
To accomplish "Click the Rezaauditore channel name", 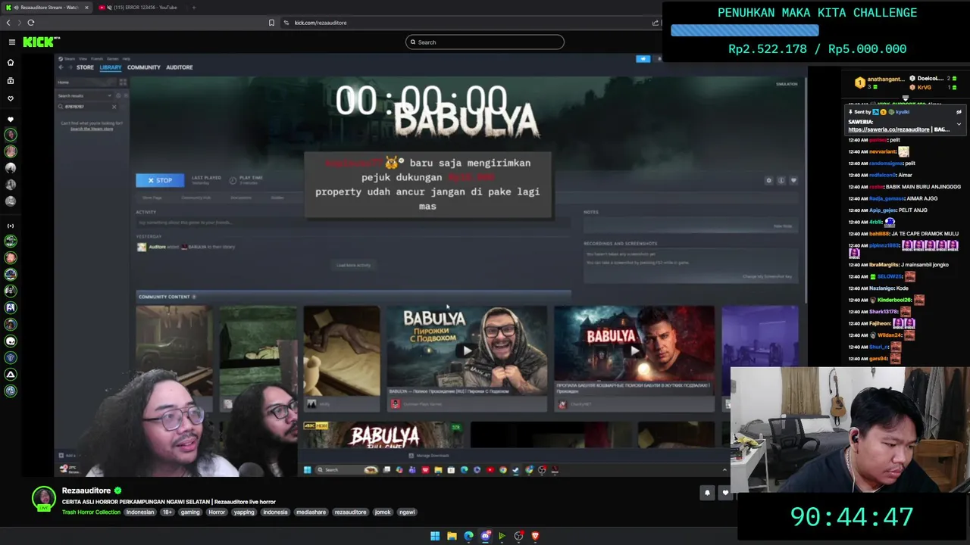I will pyautogui.click(x=86, y=490).
